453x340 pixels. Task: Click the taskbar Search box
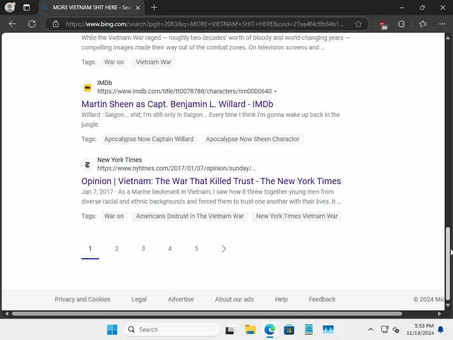pyautogui.click(x=172, y=329)
